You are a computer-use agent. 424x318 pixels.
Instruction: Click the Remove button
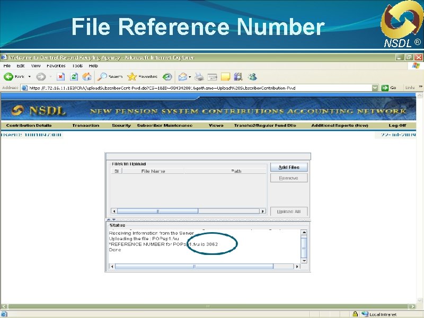289,178
